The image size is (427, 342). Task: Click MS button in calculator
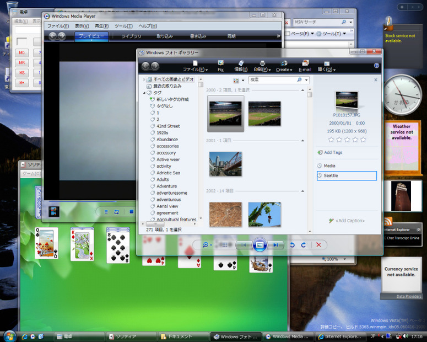point(22,73)
